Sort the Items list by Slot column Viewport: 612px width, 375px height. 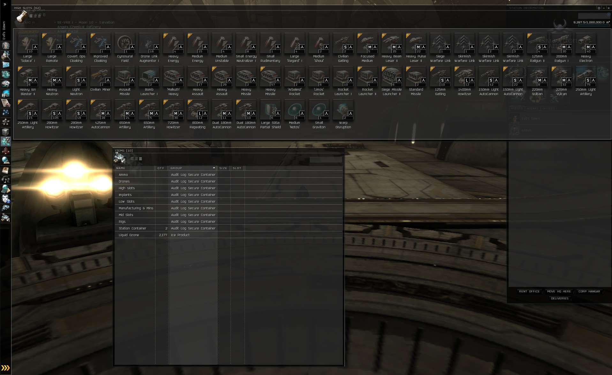click(238, 168)
